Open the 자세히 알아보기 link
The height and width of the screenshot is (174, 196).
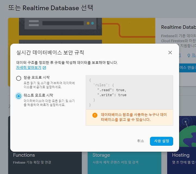coord(29,67)
